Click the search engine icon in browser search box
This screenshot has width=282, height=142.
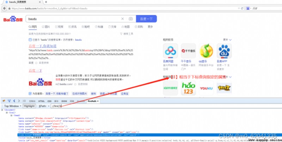[x=248, y=8]
